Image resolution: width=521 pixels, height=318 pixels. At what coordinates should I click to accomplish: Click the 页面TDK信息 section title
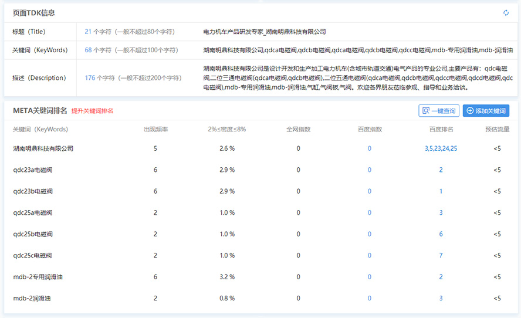(x=33, y=13)
